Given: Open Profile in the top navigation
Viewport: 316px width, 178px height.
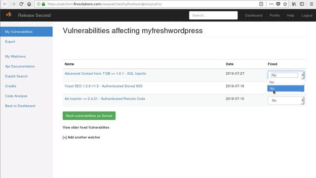Looking at the screenshot, I should pyautogui.click(x=275, y=15).
